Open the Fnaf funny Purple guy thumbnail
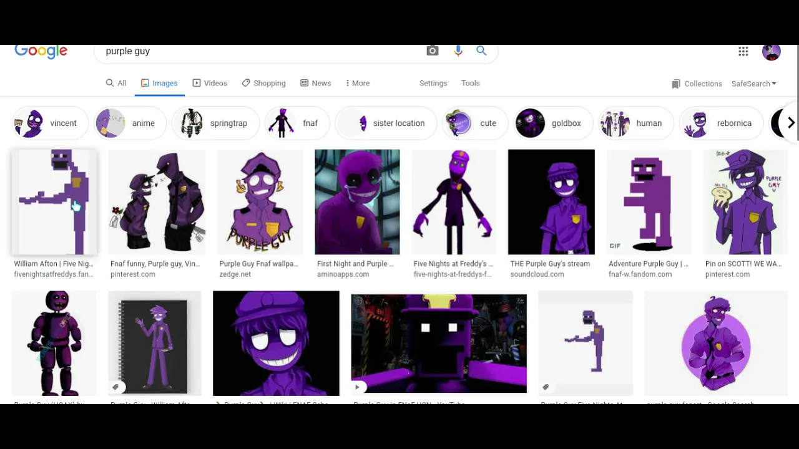799x449 pixels. 157,202
